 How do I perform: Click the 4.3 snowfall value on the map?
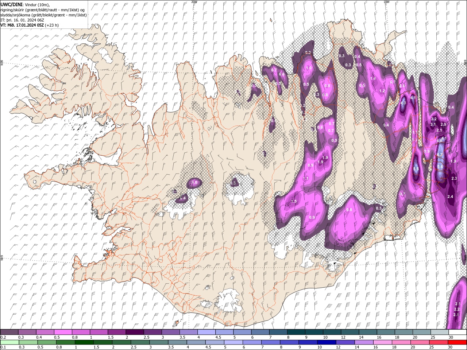tap(403, 103)
